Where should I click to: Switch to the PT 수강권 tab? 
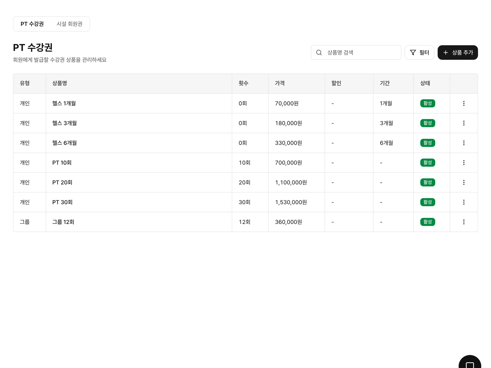[x=32, y=24]
